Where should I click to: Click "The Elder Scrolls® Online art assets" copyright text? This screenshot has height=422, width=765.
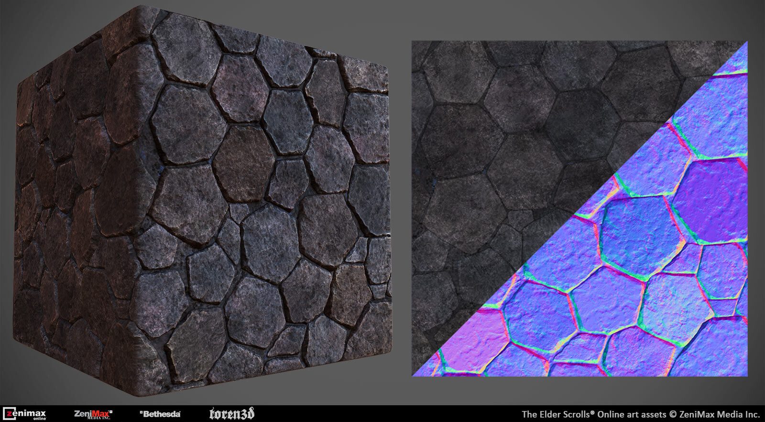coord(641,414)
